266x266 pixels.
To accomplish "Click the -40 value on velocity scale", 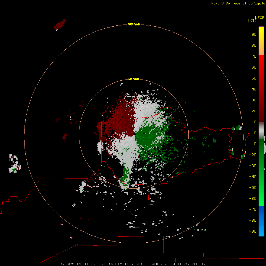I will coord(253,177).
